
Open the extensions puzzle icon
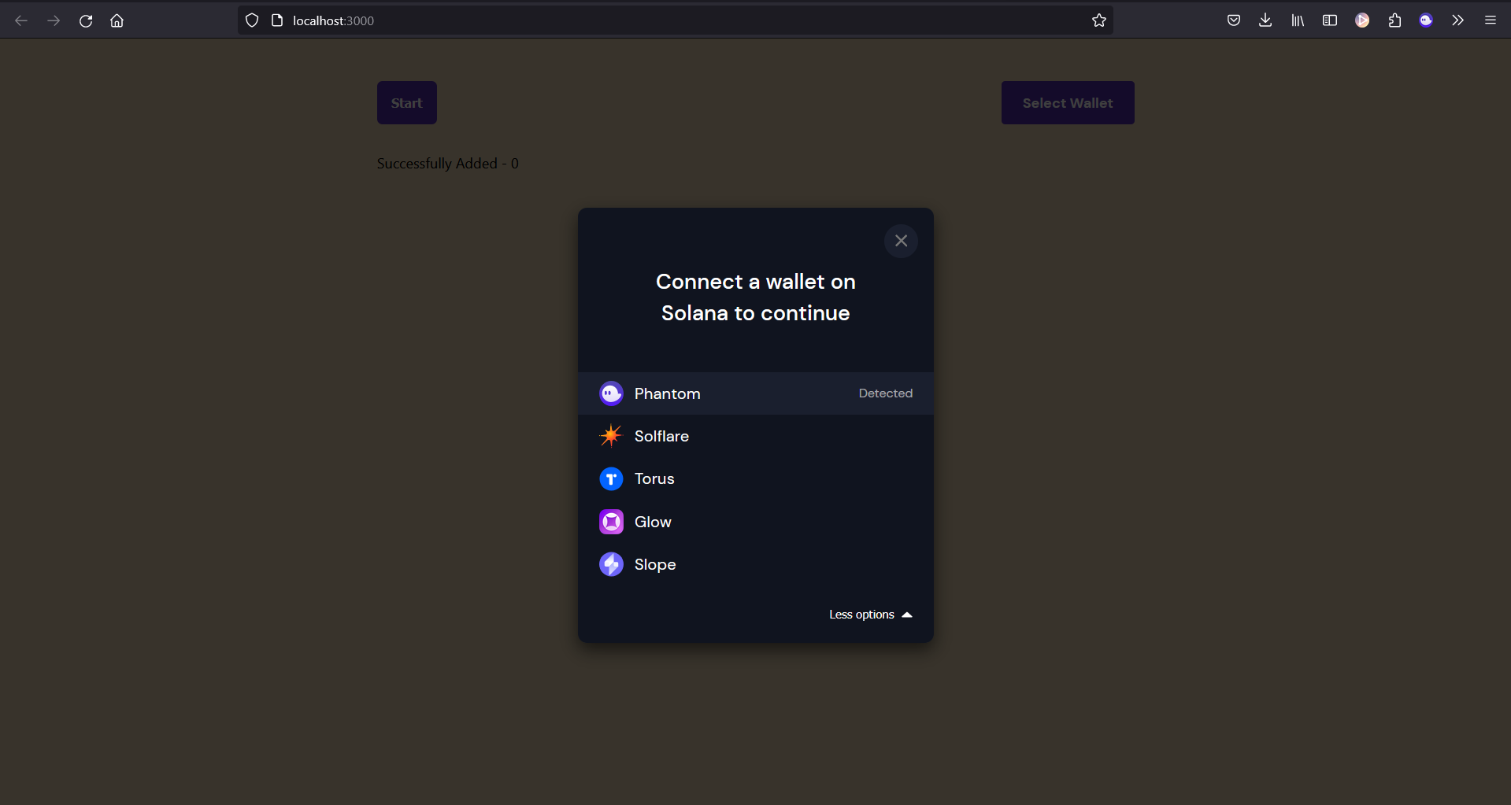pyautogui.click(x=1394, y=20)
